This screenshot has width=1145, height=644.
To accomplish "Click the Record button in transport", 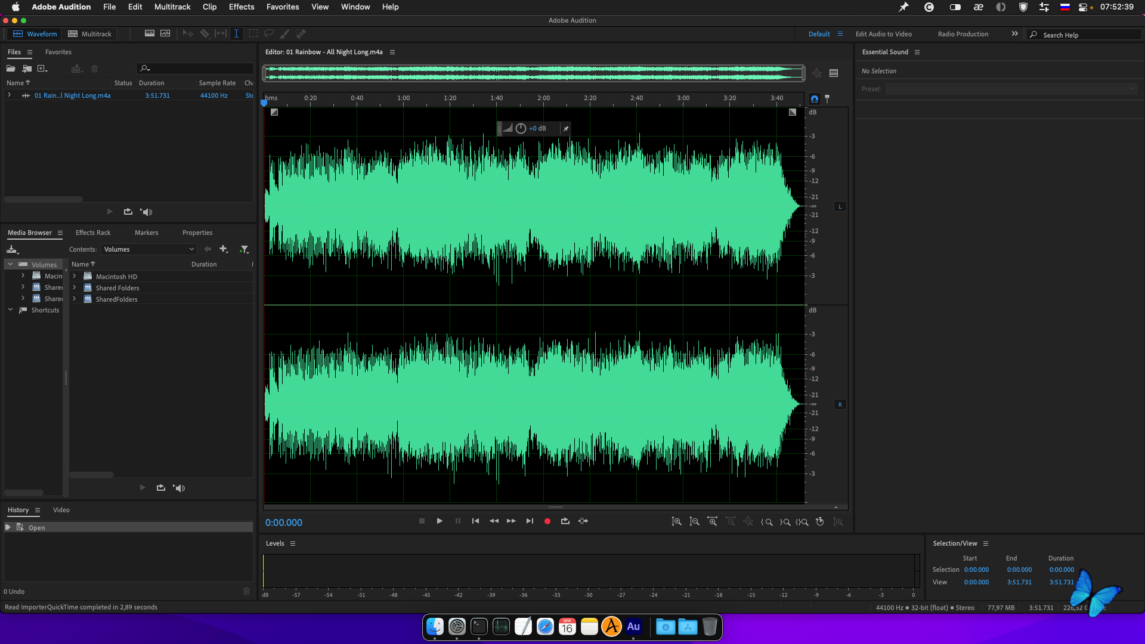I will 547,521.
